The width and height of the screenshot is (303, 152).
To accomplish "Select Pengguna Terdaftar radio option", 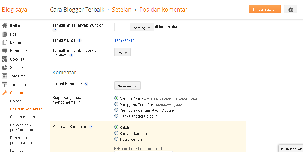I will [116, 104].
